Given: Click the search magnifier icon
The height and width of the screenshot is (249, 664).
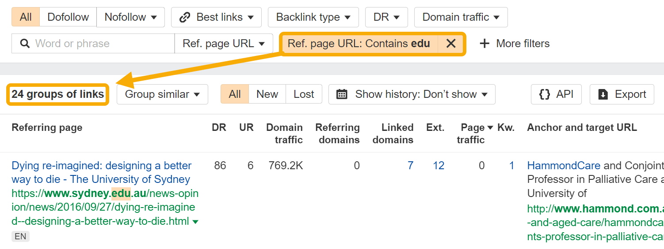Looking at the screenshot, I should [26, 44].
